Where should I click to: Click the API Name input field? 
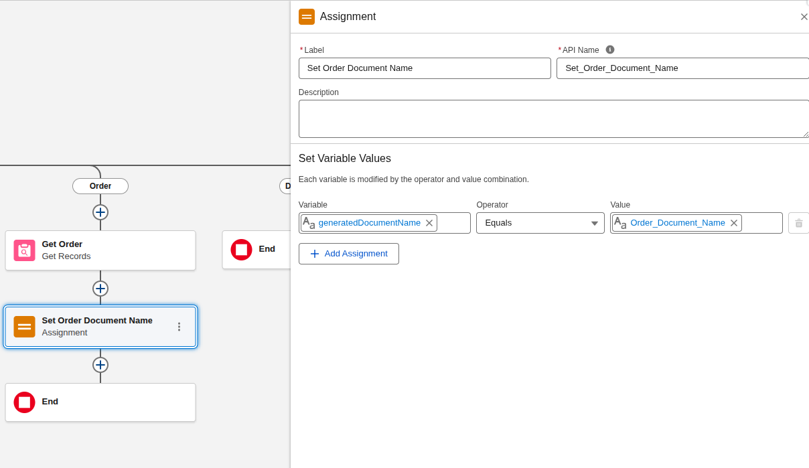(x=683, y=68)
